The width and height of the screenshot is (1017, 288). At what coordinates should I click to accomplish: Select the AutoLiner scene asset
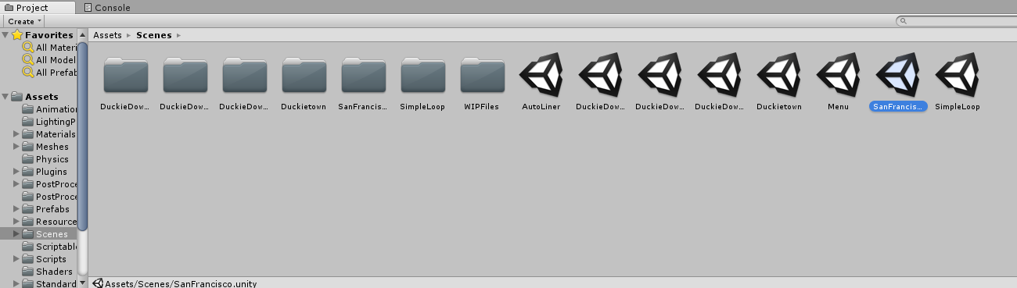[542, 76]
